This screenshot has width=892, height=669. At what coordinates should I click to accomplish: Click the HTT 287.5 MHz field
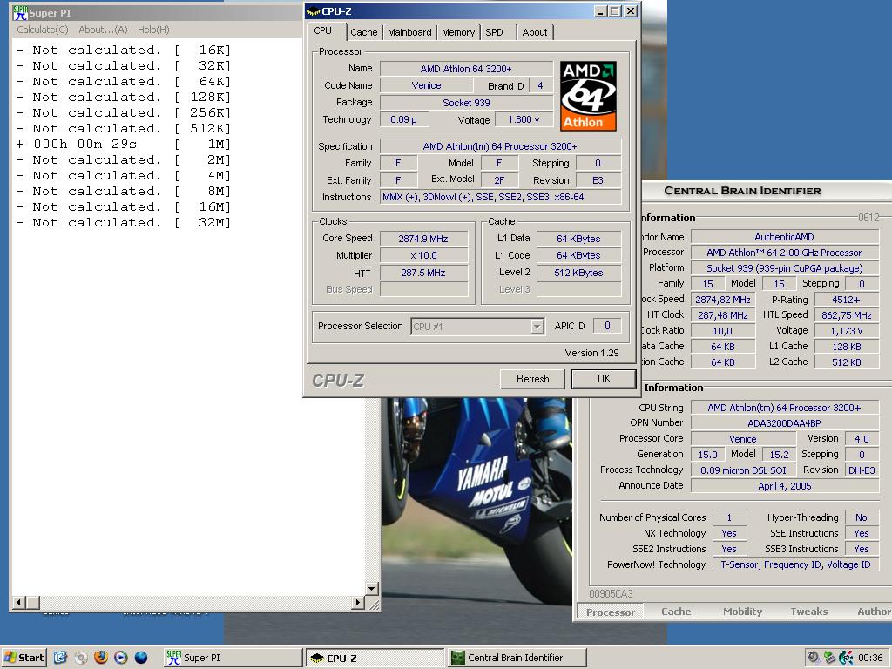(423, 273)
